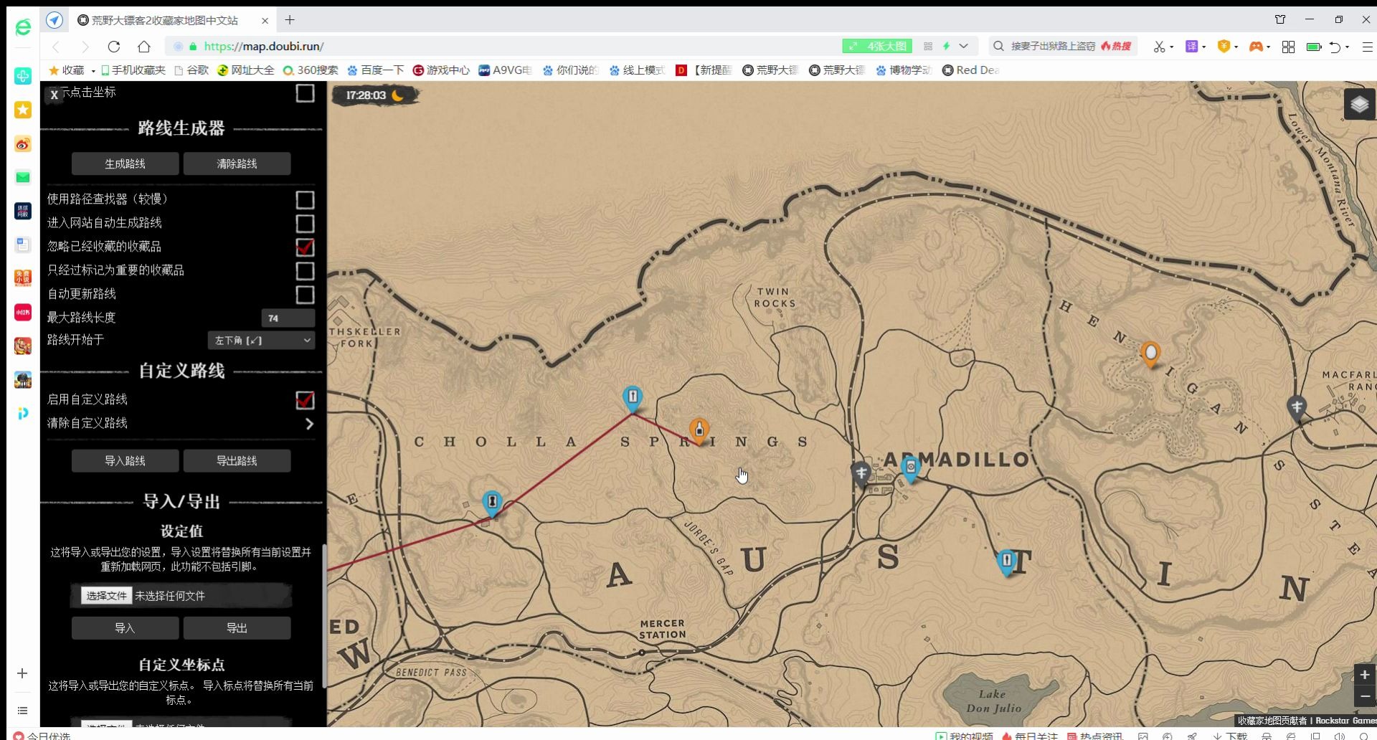
Task: Uncheck 启用自定义路线
Action: (x=305, y=399)
